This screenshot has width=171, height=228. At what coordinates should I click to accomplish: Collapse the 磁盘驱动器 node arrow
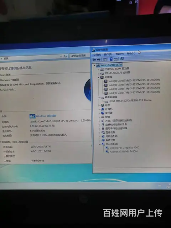coord(99,98)
